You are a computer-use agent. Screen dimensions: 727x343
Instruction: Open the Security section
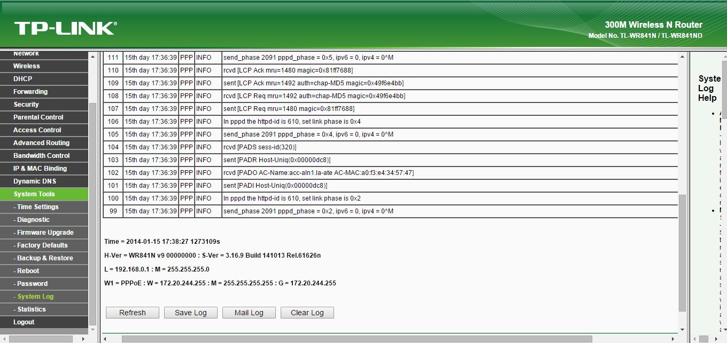pos(25,104)
